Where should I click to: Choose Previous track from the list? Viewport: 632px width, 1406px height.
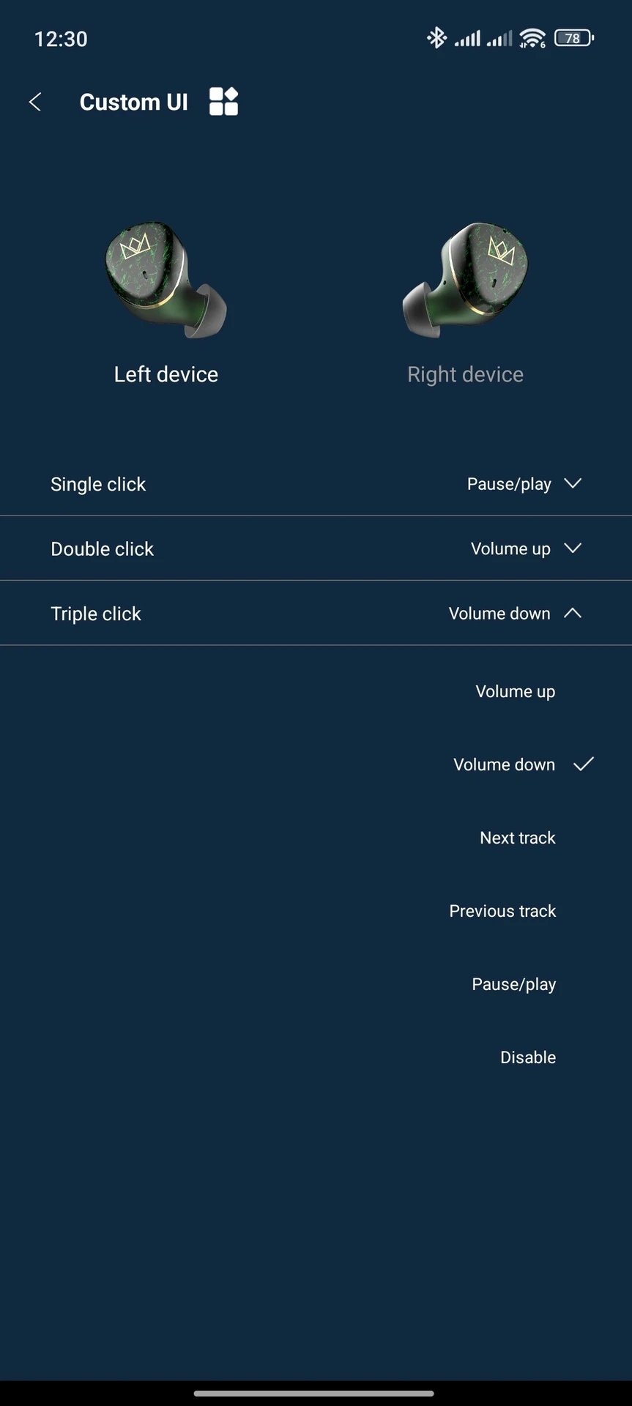tap(502, 911)
